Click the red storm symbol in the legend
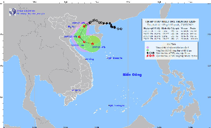 click(x=148, y=56)
